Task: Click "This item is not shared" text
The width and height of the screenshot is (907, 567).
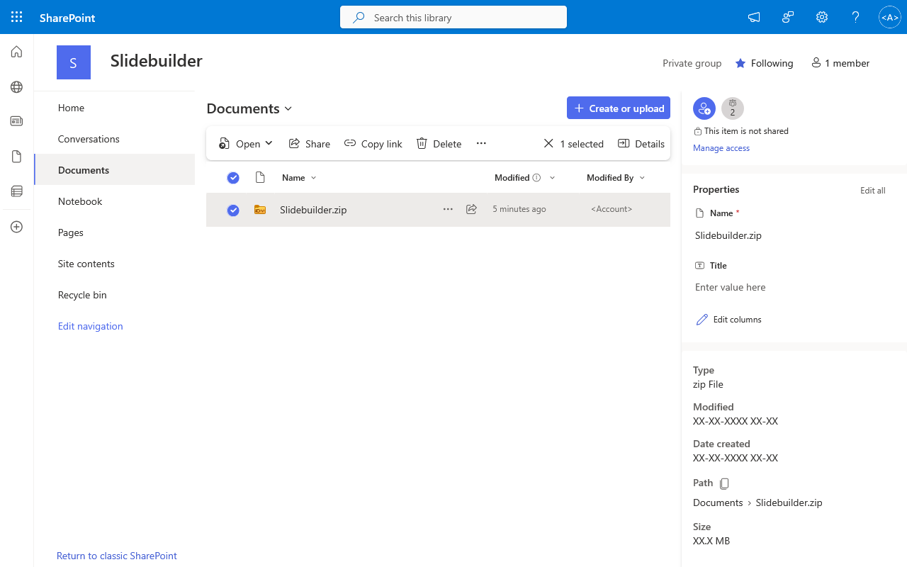Action: click(x=746, y=131)
